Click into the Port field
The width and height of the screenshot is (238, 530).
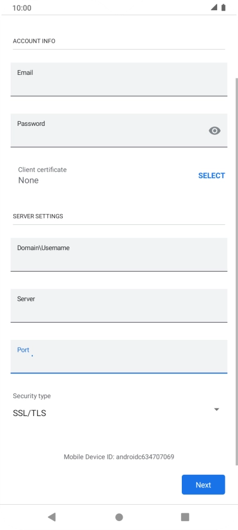[x=118, y=356]
